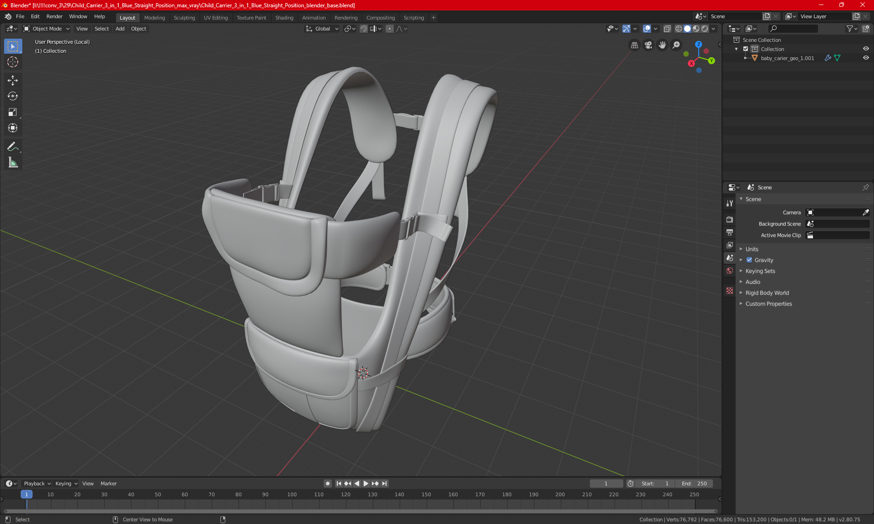Activate the Scale tool
The image size is (874, 524).
point(12,112)
